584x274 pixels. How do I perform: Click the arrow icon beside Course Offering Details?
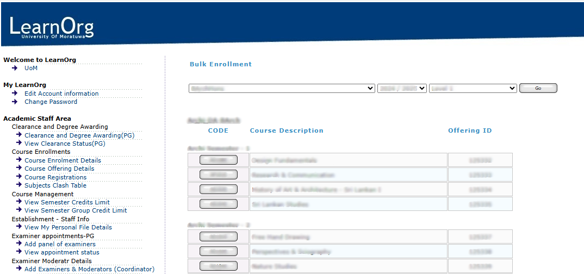(x=20, y=169)
